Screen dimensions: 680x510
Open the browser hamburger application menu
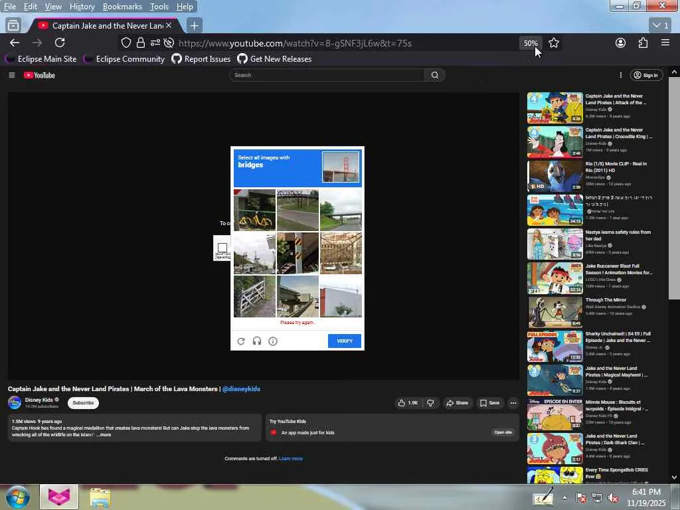pyautogui.click(x=665, y=42)
